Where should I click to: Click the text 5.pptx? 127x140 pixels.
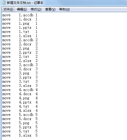(25, 127)
